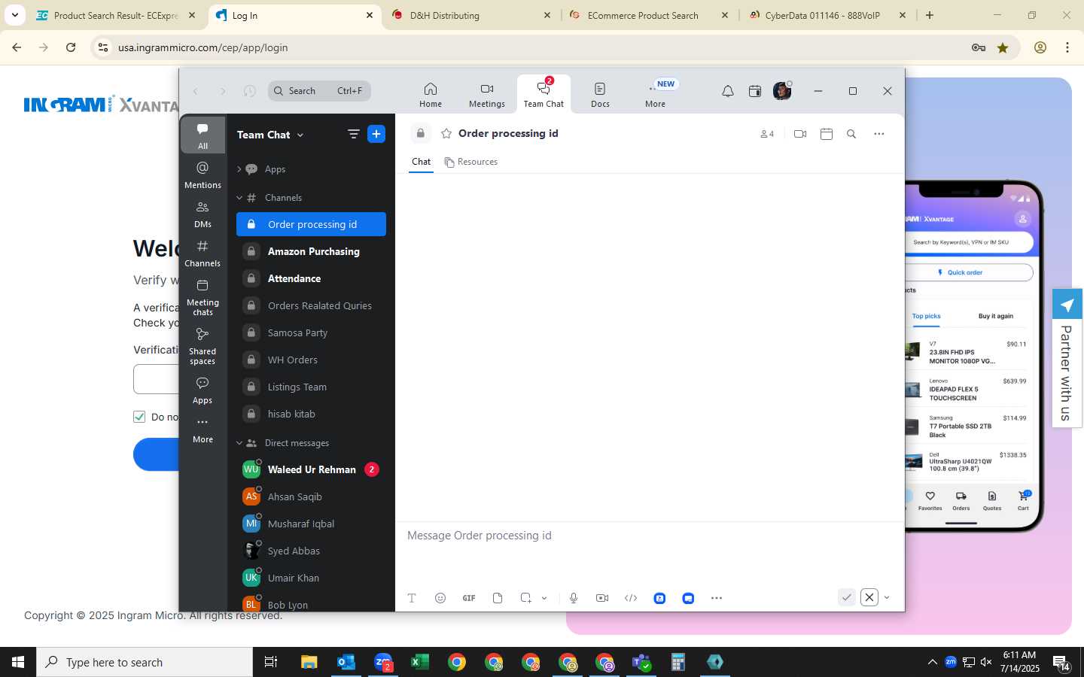Viewport: 1084px width, 677px height.
Task: Open chat with Umair Khan
Action: pyautogui.click(x=311, y=578)
